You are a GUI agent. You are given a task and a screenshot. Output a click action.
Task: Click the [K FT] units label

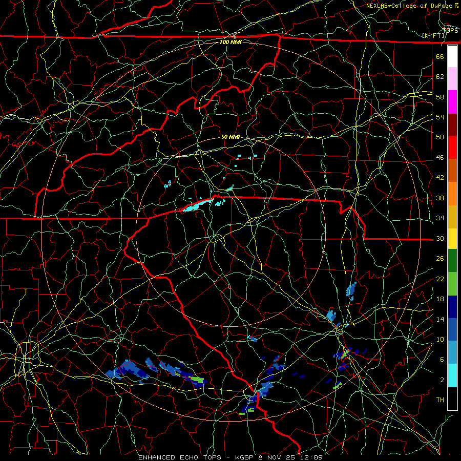[x=433, y=36]
